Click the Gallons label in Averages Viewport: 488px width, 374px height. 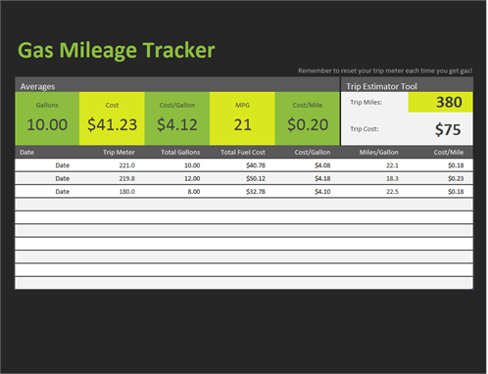(x=47, y=105)
